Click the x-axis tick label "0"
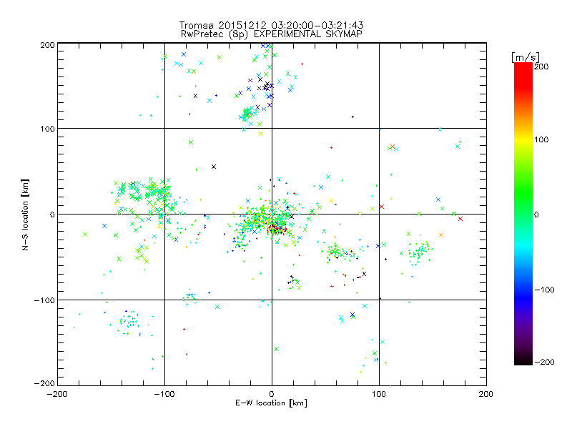572x429 pixels. [x=272, y=394]
